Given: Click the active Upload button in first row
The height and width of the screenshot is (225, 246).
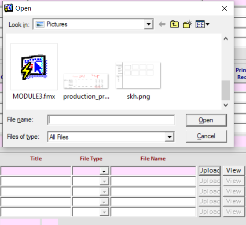Looking at the screenshot, I should click(x=210, y=171).
